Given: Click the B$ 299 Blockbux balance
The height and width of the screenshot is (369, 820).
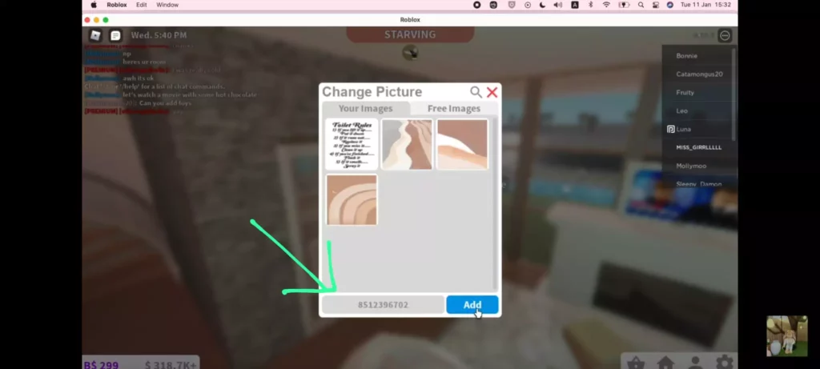Looking at the screenshot, I should coord(101,365).
